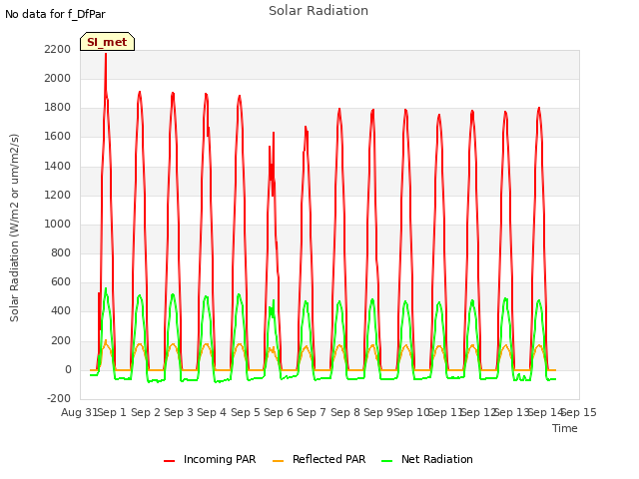Click the 1200 y-axis tick label
Viewport: 639px width, 479px height.
58,195
